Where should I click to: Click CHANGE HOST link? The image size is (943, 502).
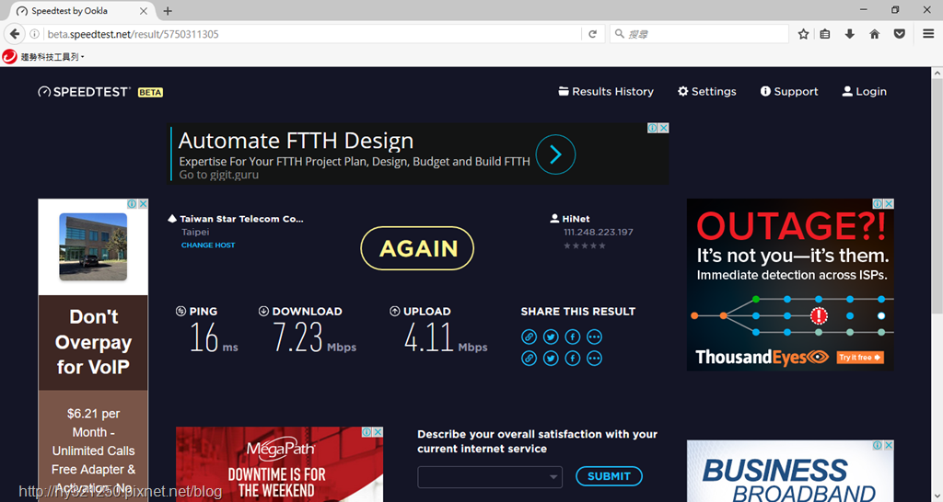pyautogui.click(x=208, y=245)
